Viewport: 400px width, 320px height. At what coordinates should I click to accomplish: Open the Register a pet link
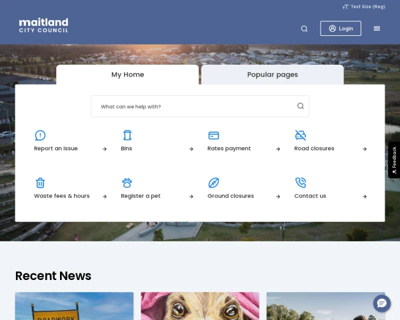[x=141, y=196]
